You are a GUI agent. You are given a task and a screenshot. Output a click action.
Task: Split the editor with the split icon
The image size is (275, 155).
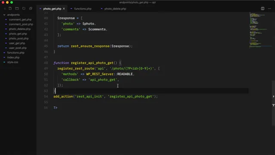tap(263, 9)
